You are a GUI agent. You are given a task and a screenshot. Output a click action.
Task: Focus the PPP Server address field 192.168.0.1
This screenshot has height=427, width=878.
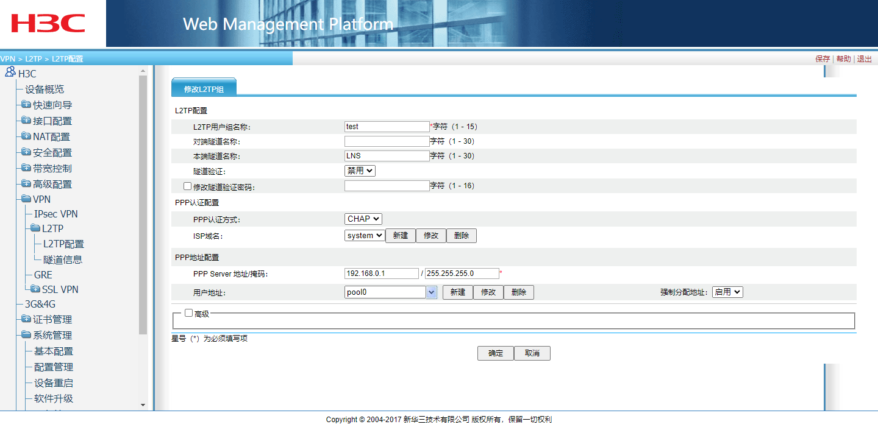pyautogui.click(x=382, y=273)
